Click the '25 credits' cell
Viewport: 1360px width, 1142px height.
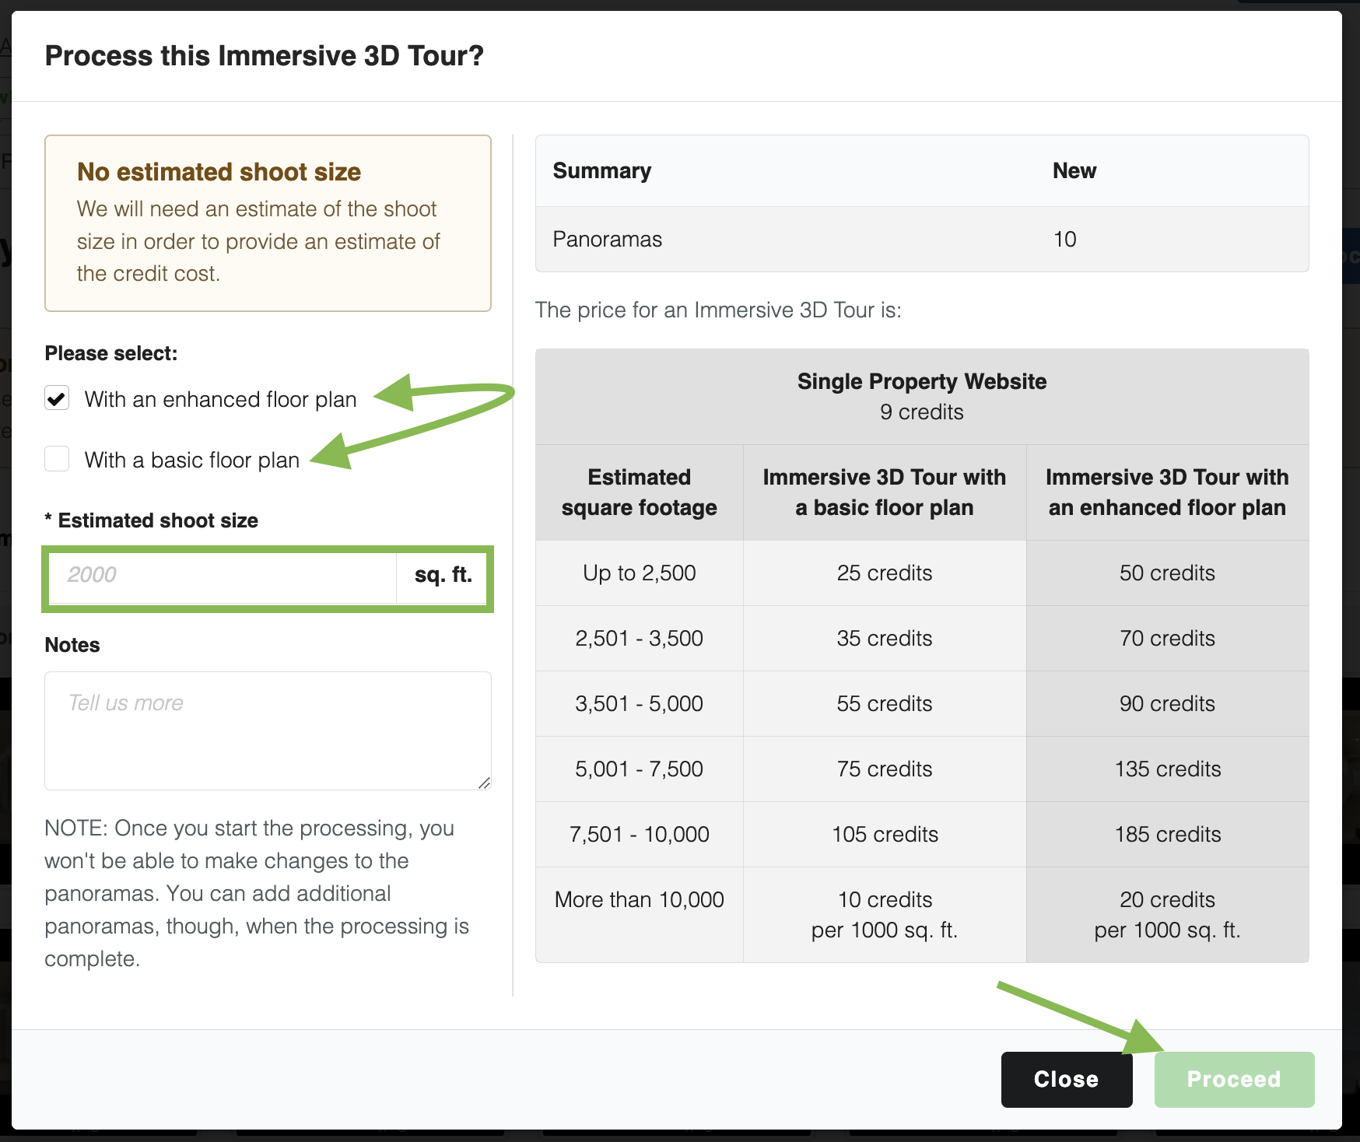(x=885, y=573)
